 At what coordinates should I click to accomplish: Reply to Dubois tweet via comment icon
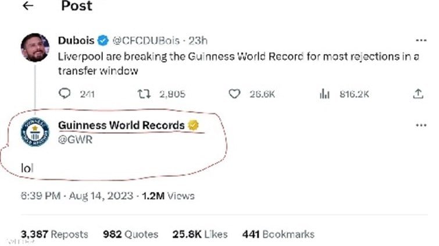pos(66,94)
